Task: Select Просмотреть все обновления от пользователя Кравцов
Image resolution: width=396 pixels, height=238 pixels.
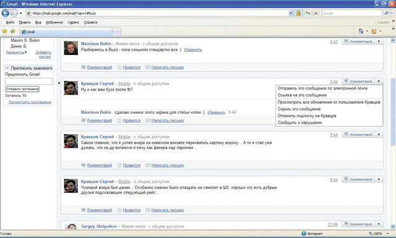Action: 329,102
